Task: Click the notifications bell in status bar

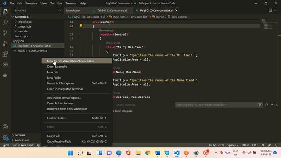Action: click(x=276, y=145)
